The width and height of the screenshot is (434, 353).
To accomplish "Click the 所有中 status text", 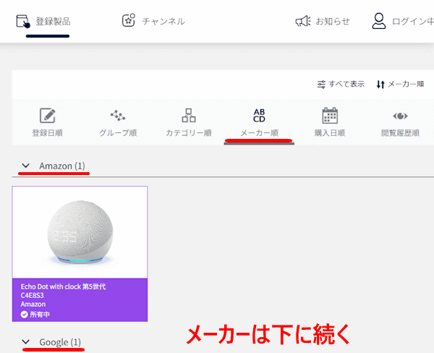I will pyautogui.click(x=40, y=314).
